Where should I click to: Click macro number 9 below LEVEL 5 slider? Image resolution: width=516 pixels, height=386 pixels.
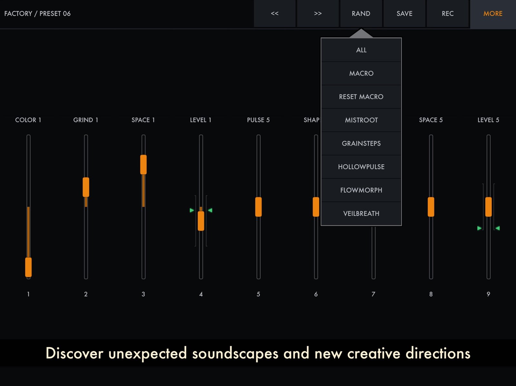point(488,294)
